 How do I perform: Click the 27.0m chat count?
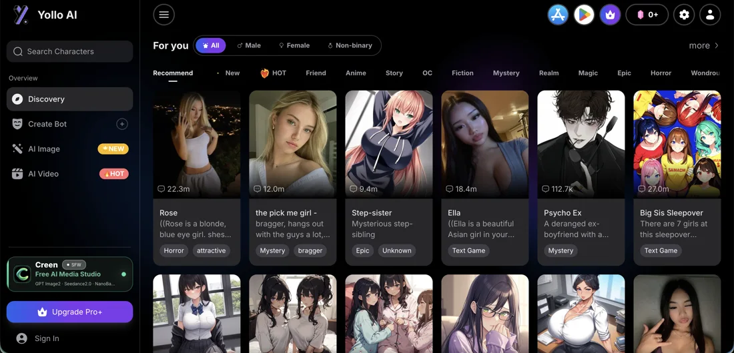[653, 189]
